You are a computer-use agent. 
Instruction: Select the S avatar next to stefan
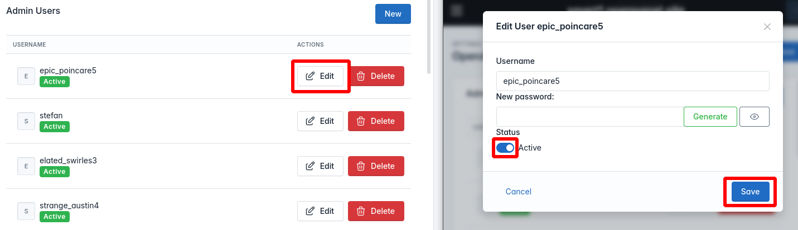tap(26, 121)
